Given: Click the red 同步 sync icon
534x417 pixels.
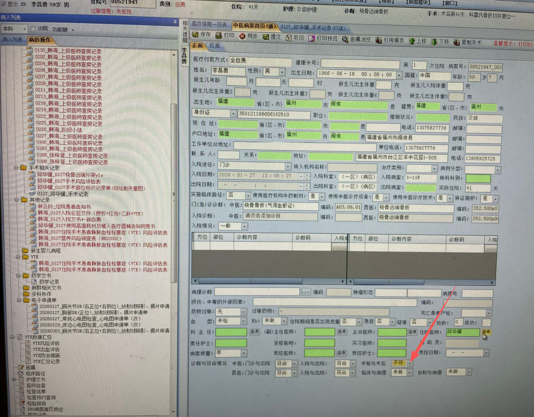Looking at the screenshot, I should coord(242,36).
